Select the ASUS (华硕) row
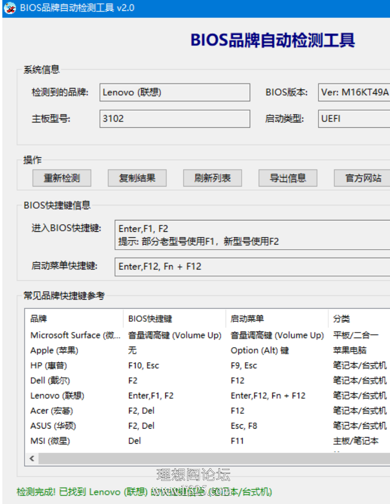 pyautogui.click(x=207, y=426)
